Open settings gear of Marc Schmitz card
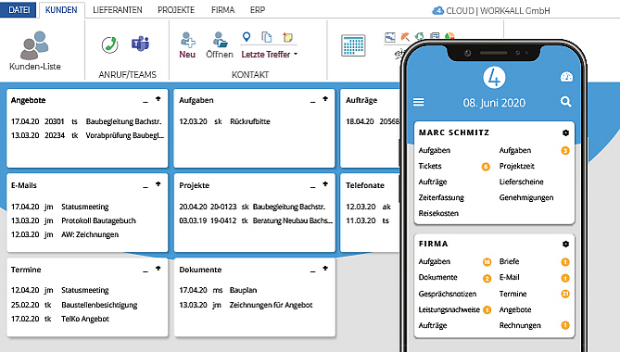The width and height of the screenshot is (620, 352). pyautogui.click(x=566, y=132)
